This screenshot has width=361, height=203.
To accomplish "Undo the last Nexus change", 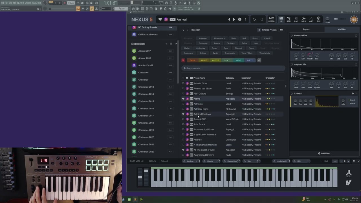I will coord(254,19).
